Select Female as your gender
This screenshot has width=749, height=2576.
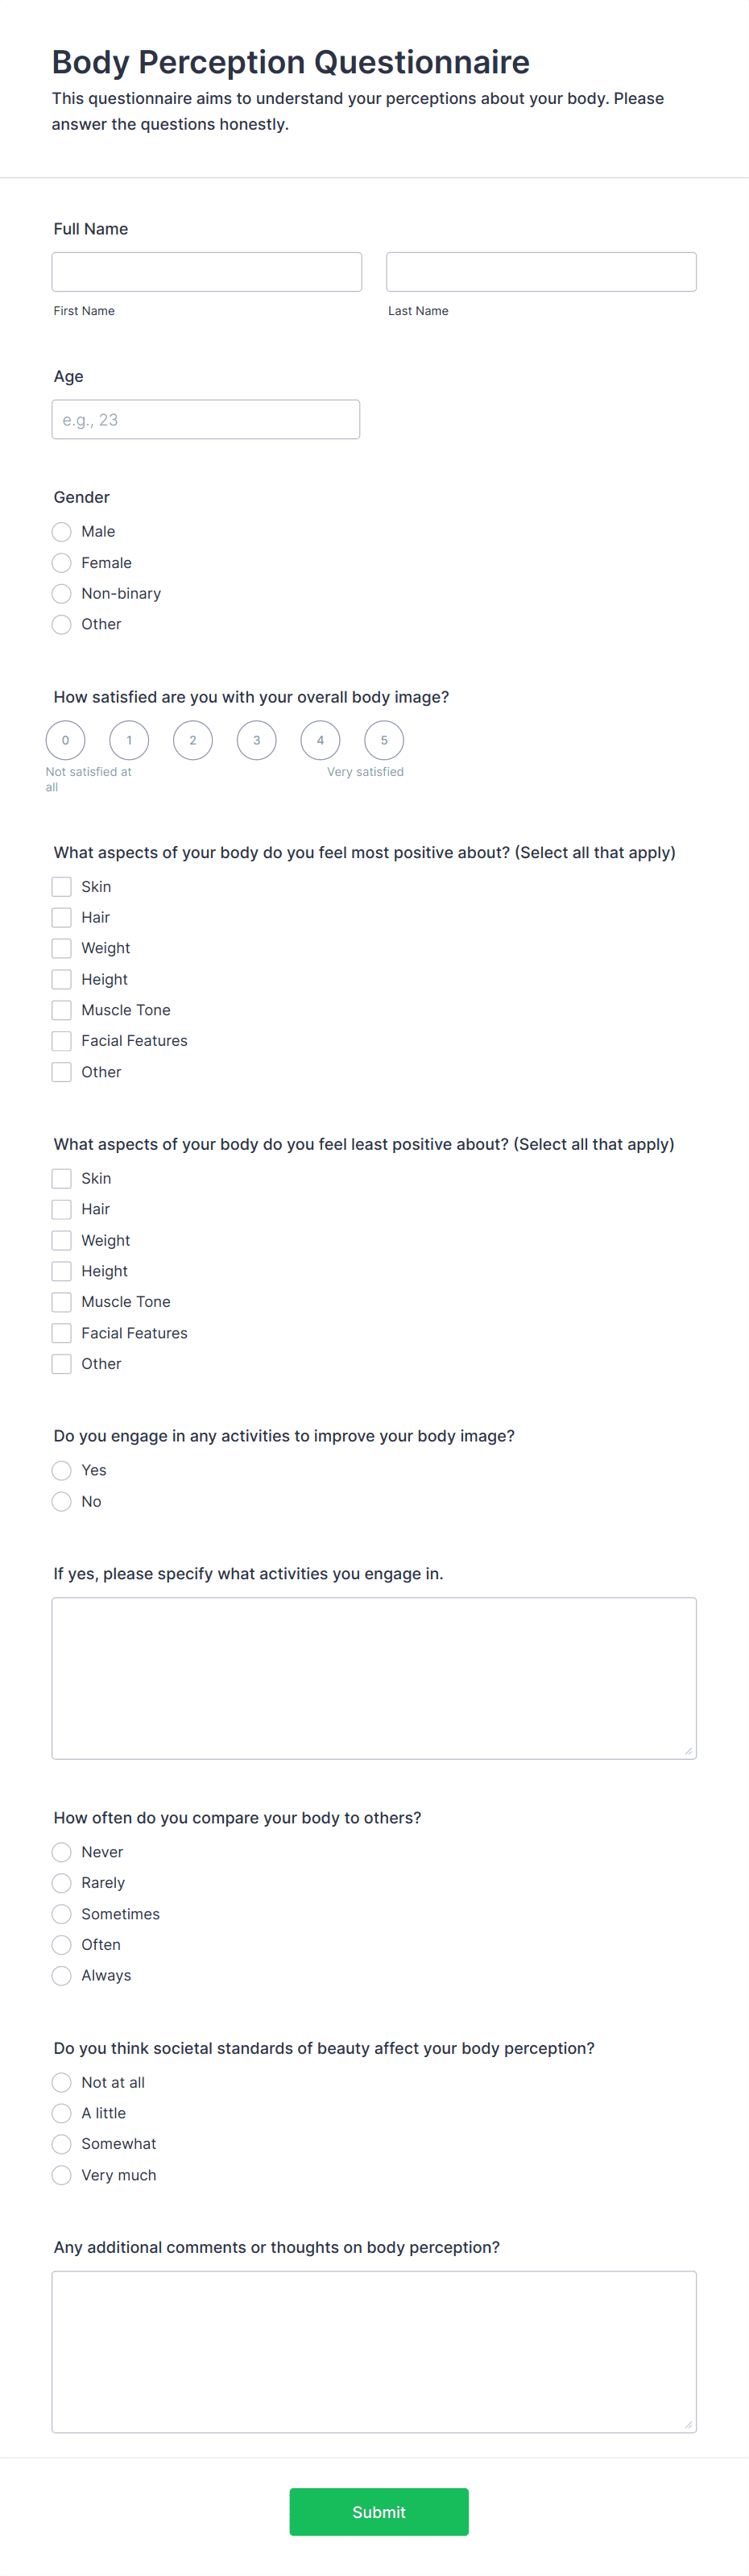[61, 562]
